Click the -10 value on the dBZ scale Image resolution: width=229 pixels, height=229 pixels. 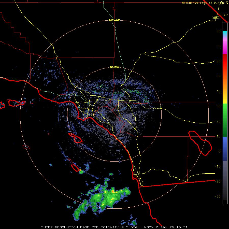tap(218, 166)
